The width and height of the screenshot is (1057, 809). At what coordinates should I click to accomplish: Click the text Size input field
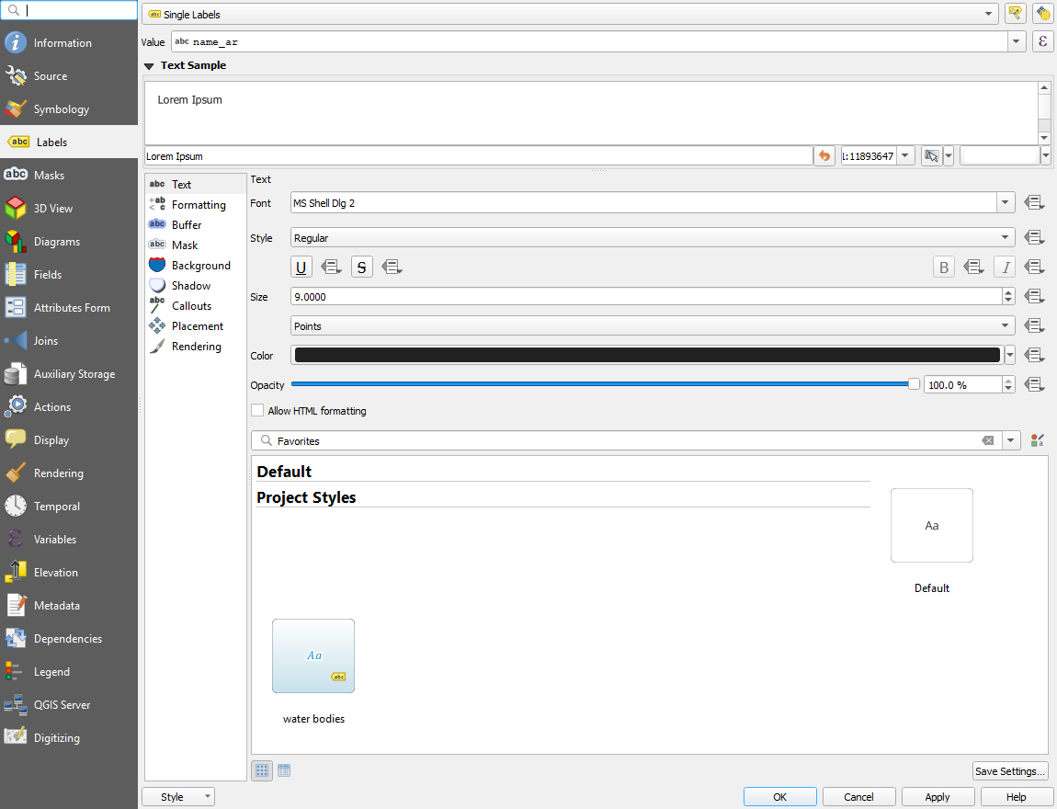tap(647, 296)
